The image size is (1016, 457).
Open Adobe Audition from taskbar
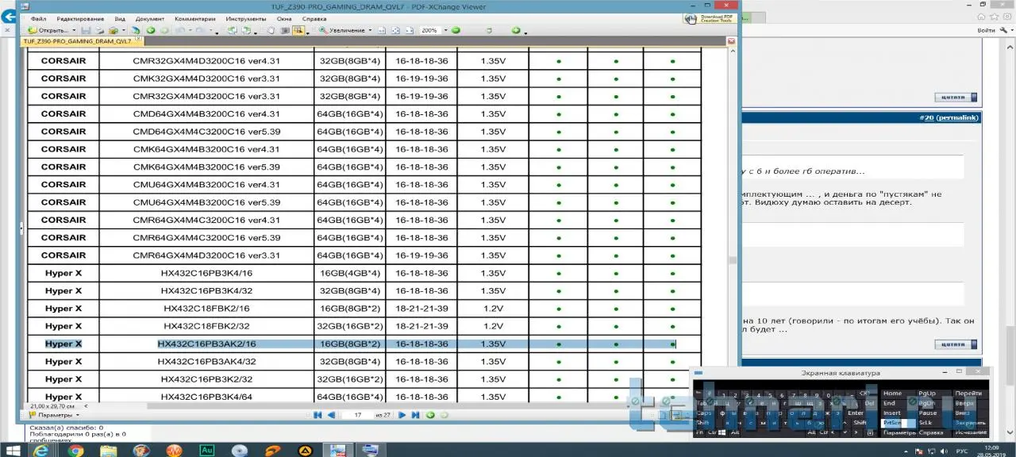208,450
